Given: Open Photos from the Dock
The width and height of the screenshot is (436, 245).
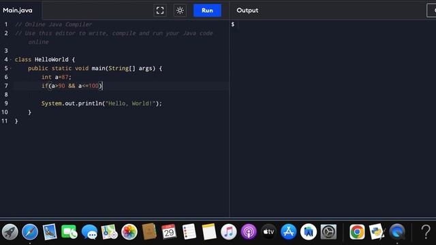Looking at the screenshot, I should tap(129, 231).
